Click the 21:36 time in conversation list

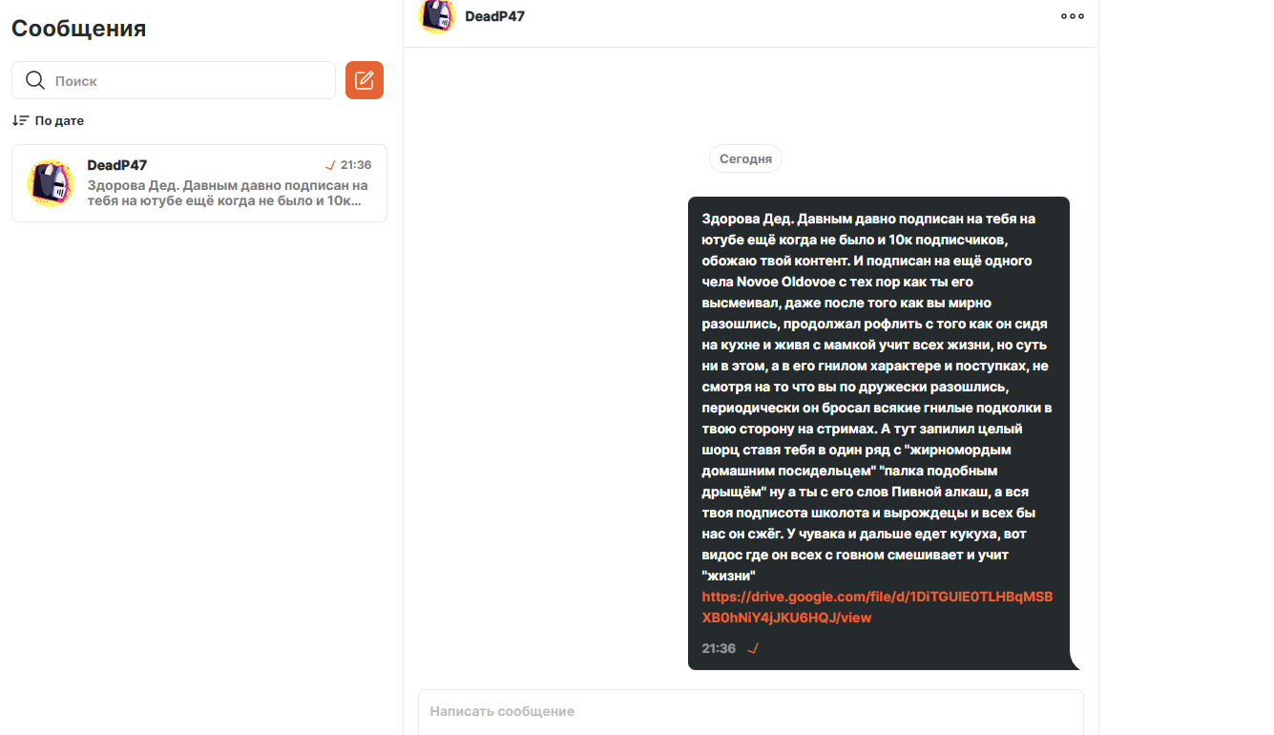pos(356,165)
